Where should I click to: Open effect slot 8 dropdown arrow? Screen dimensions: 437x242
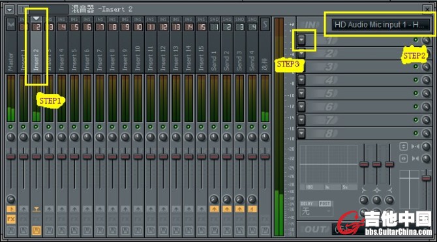click(x=301, y=133)
